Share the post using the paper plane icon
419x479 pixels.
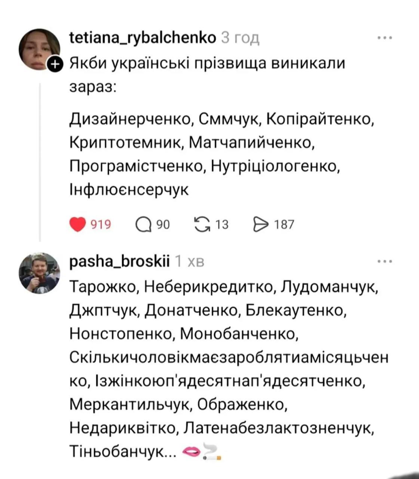point(261,225)
